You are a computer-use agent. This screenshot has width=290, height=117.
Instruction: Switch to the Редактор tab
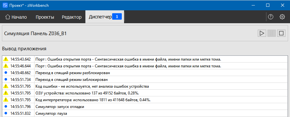pos(72,17)
